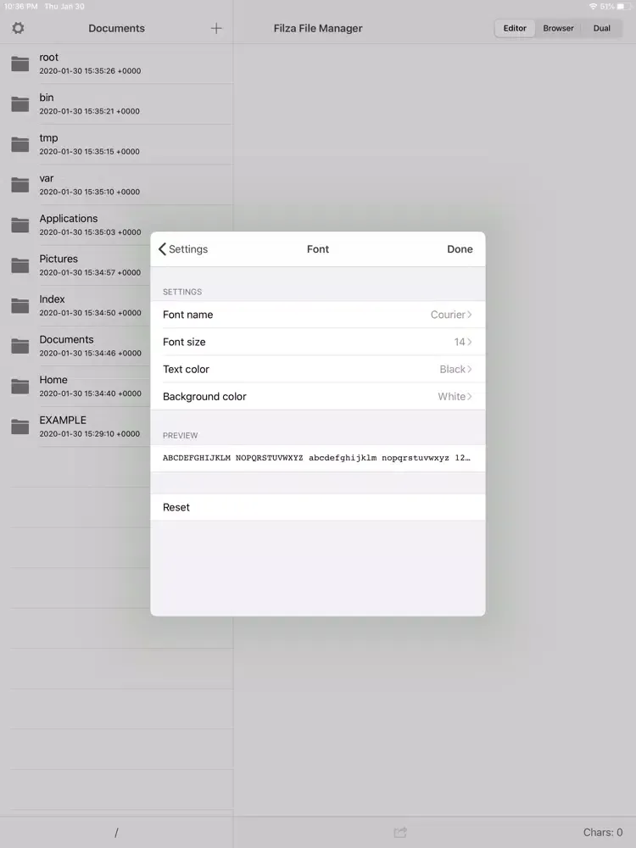Tap the Chars: 0 counter
Image resolution: width=636 pixels, height=848 pixels.
click(602, 833)
